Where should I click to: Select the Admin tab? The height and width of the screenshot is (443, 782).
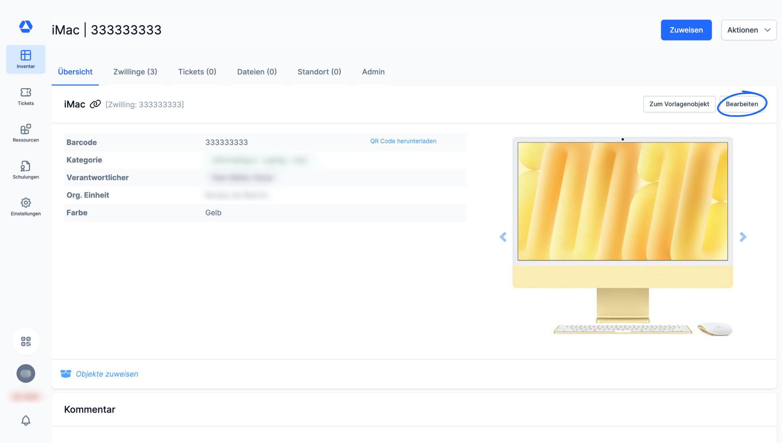point(373,72)
